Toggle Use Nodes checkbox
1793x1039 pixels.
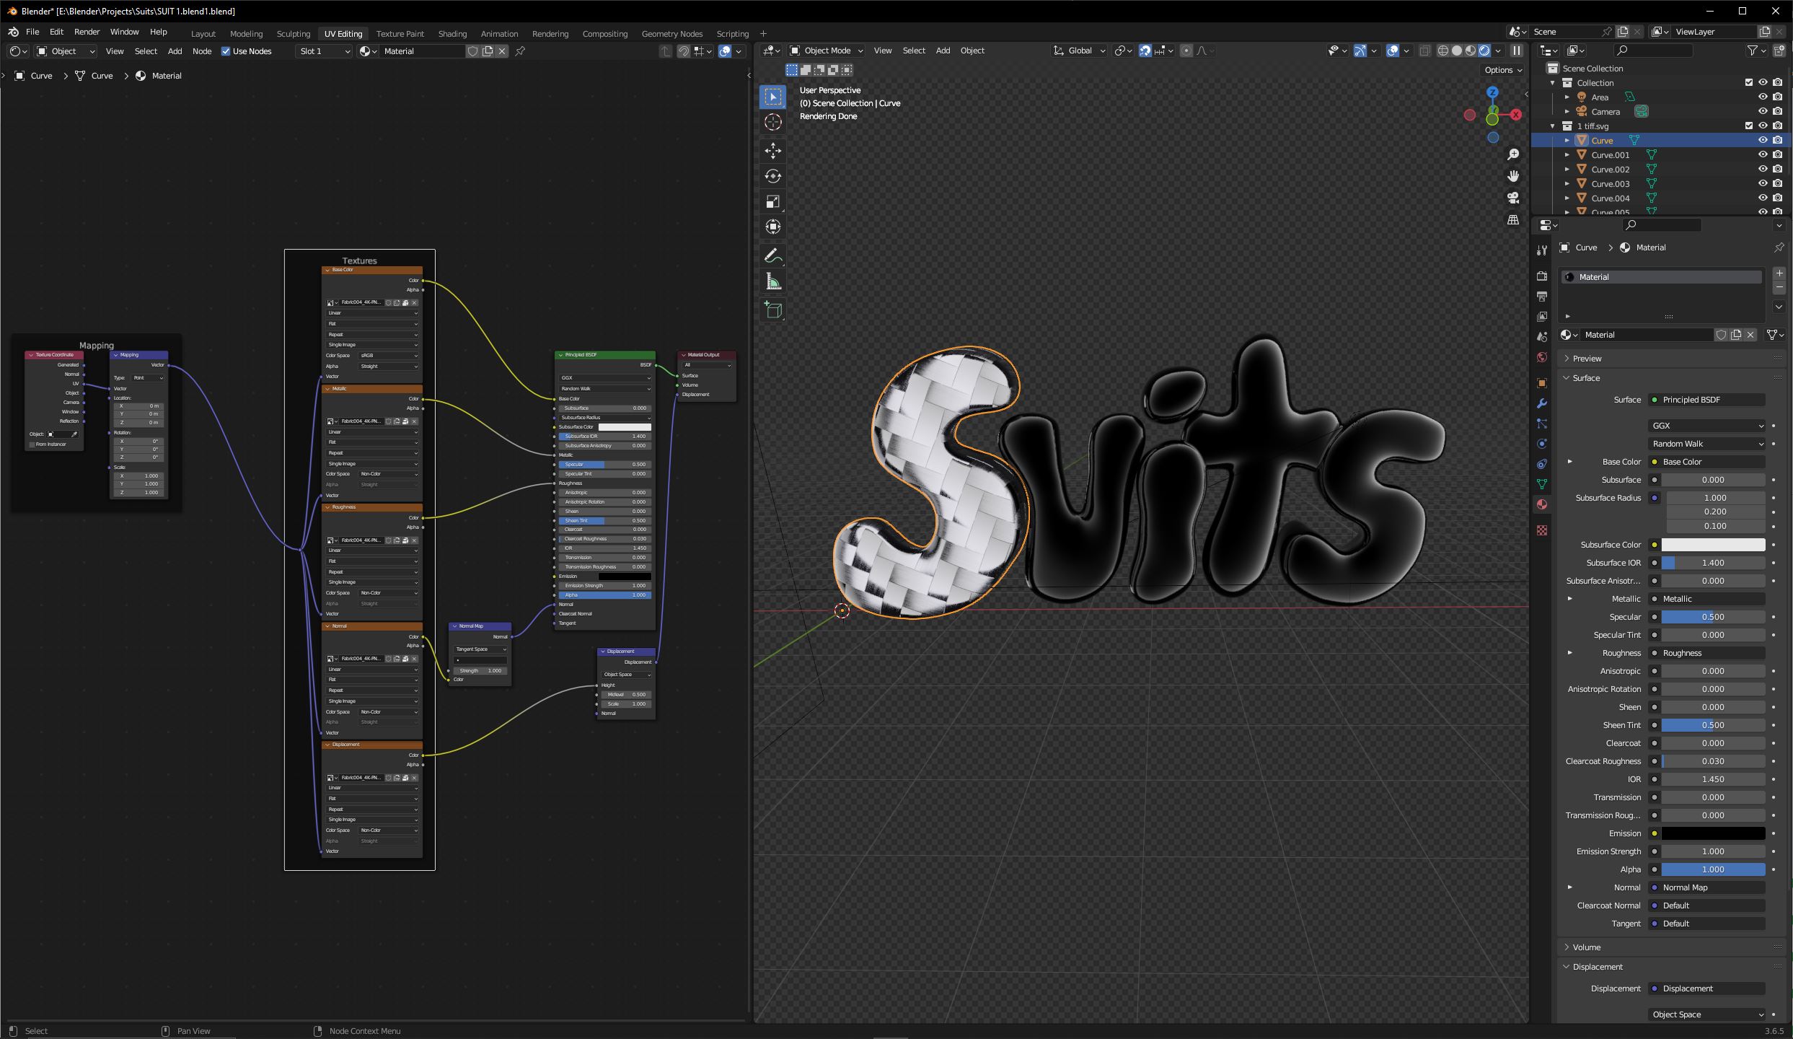(226, 51)
